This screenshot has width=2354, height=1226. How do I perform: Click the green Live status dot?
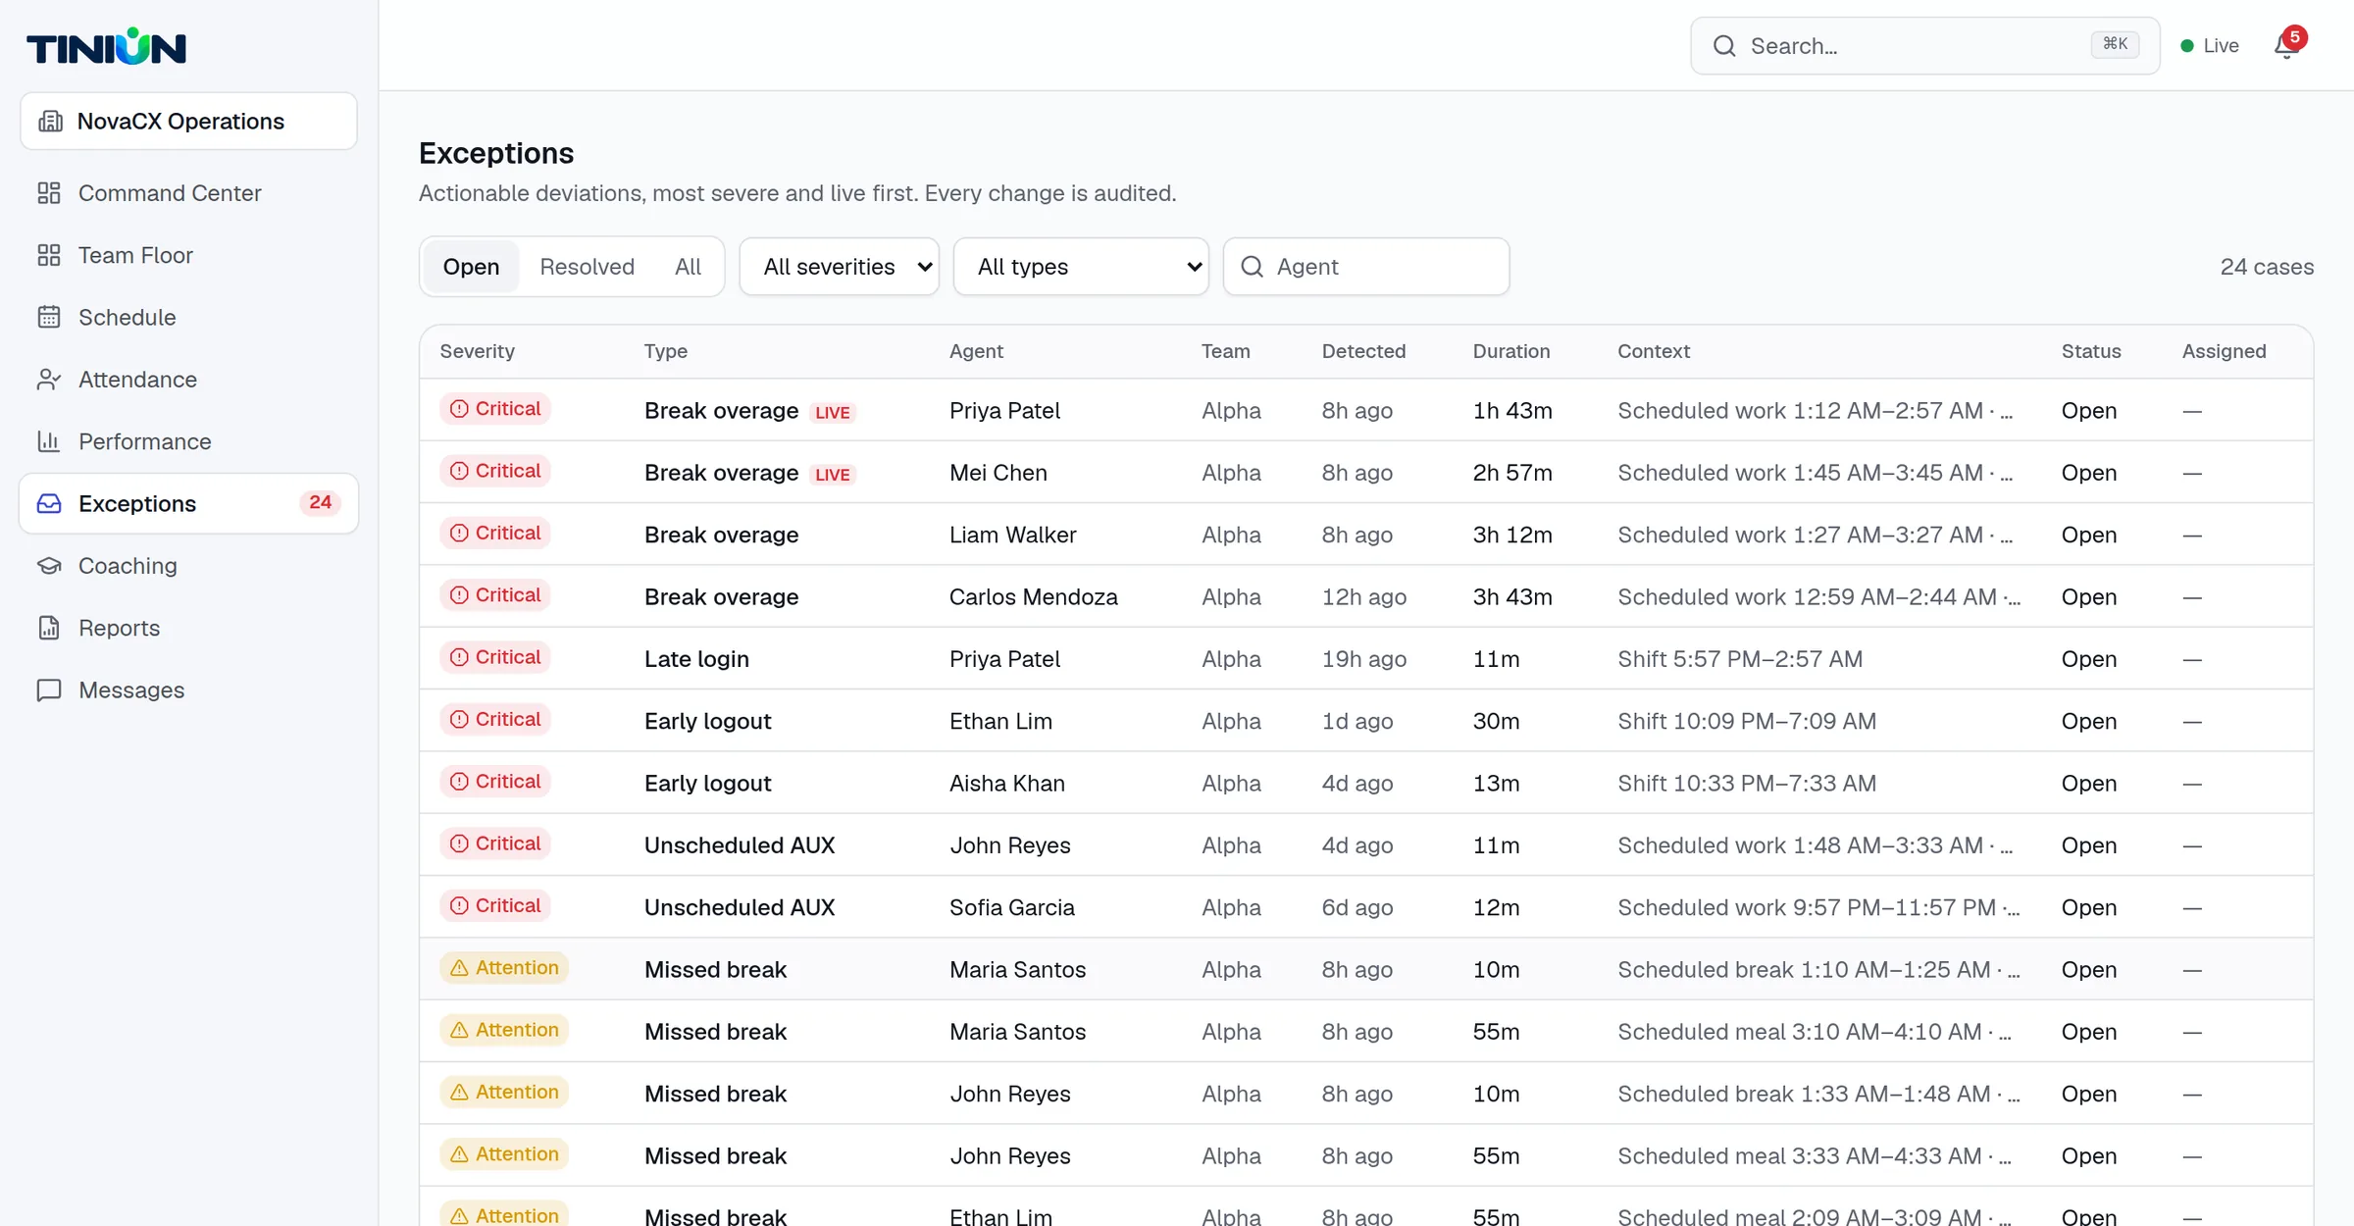(x=2186, y=46)
